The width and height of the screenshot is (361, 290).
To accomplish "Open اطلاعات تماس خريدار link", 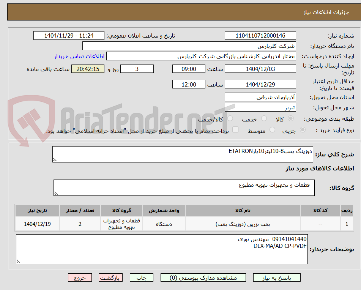I will [79, 56].
